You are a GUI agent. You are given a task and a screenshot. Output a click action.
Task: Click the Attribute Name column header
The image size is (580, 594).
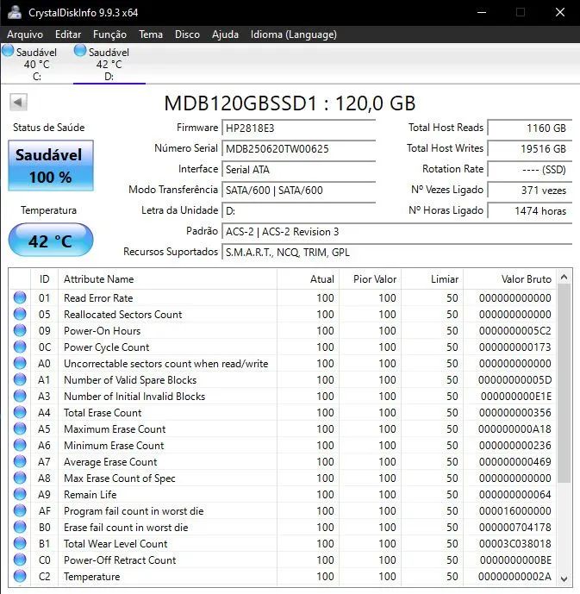[x=167, y=279]
